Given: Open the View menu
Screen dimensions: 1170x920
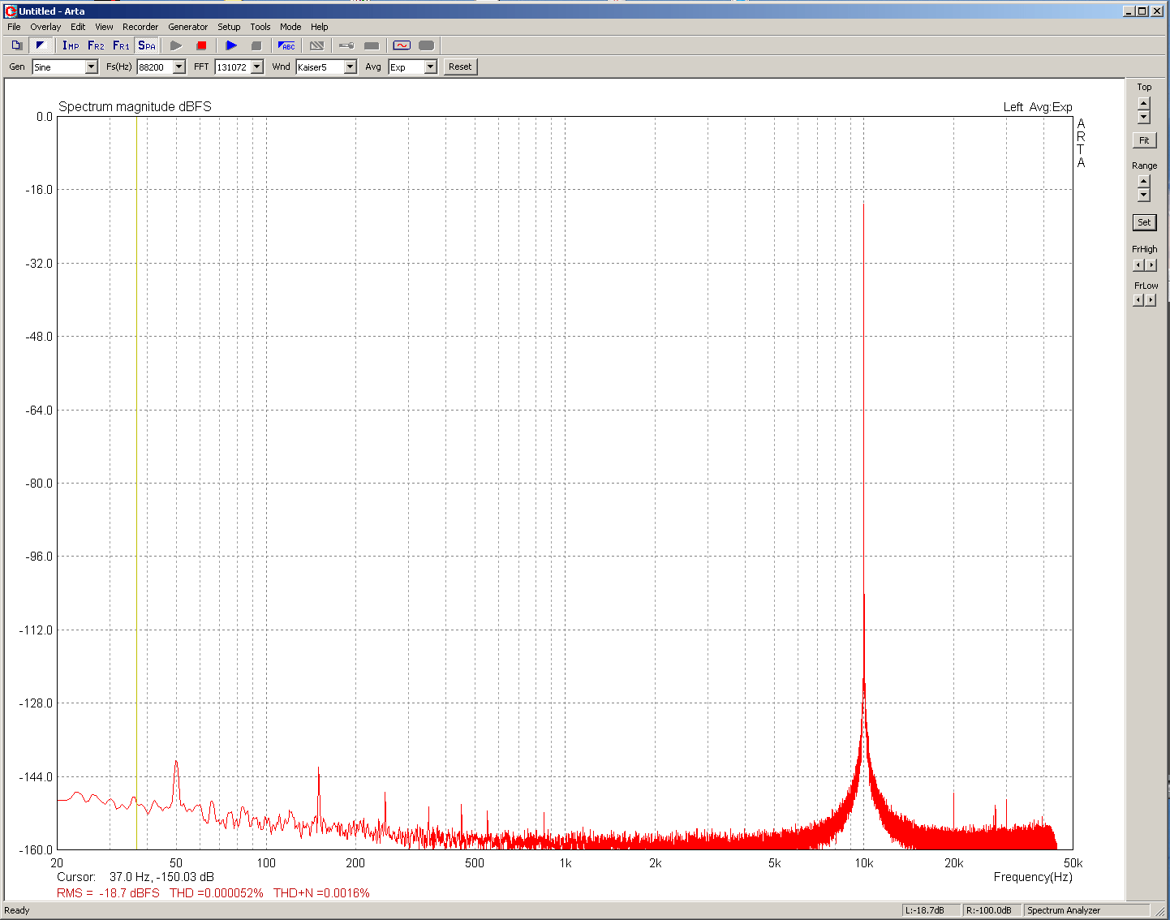Looking at the screenshot, I should click(x=104, y=27).
